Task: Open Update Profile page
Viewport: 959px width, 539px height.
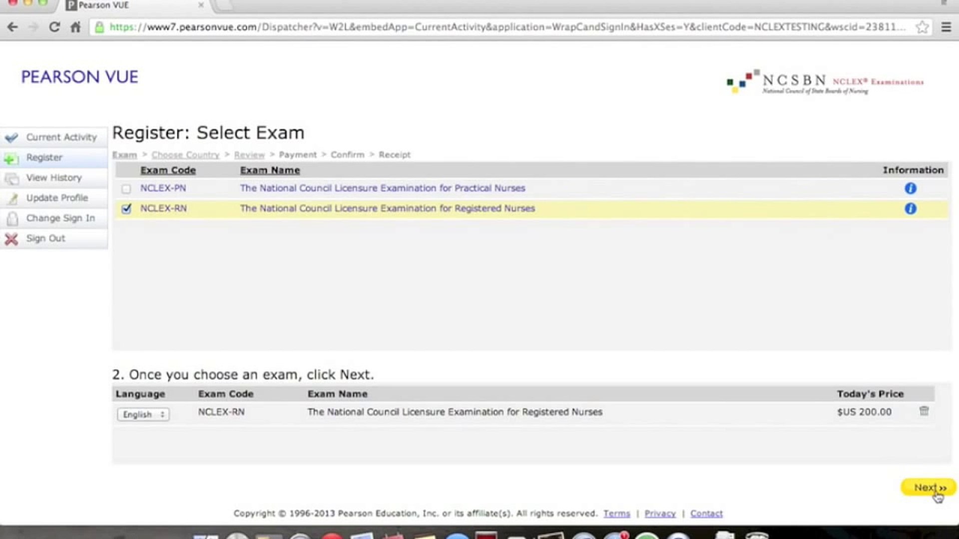Action: (57, 198)
